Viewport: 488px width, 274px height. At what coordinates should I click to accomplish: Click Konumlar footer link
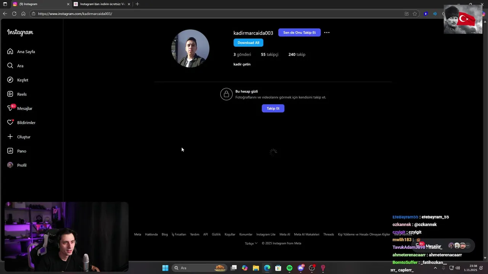click(x=246, y=234)
